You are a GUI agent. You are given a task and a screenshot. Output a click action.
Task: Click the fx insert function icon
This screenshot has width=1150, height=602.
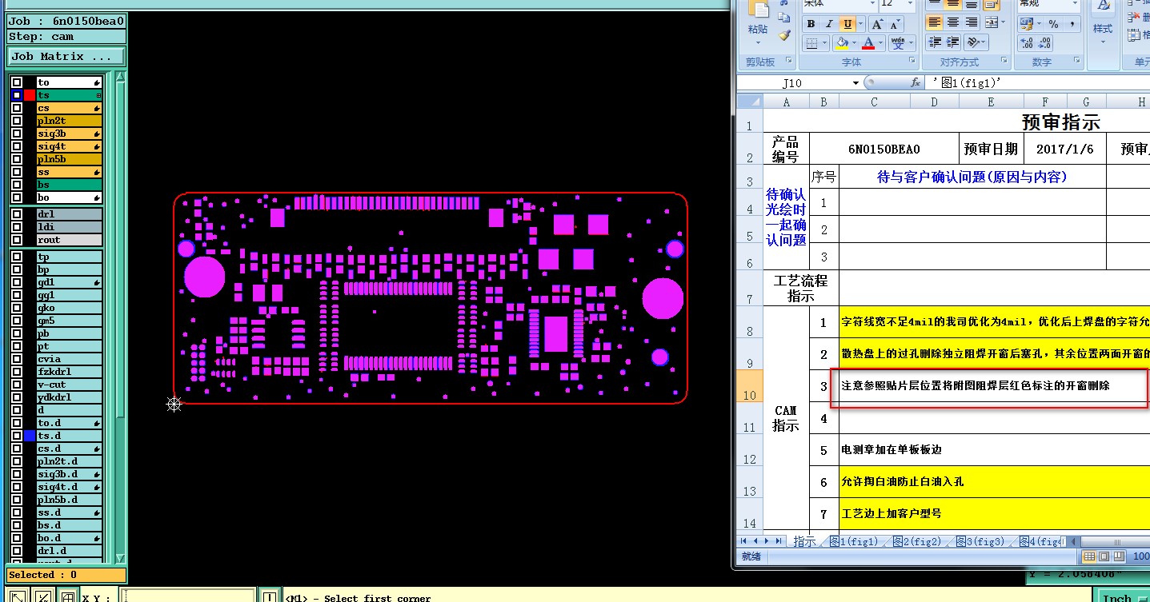click(x=916, y=82)
